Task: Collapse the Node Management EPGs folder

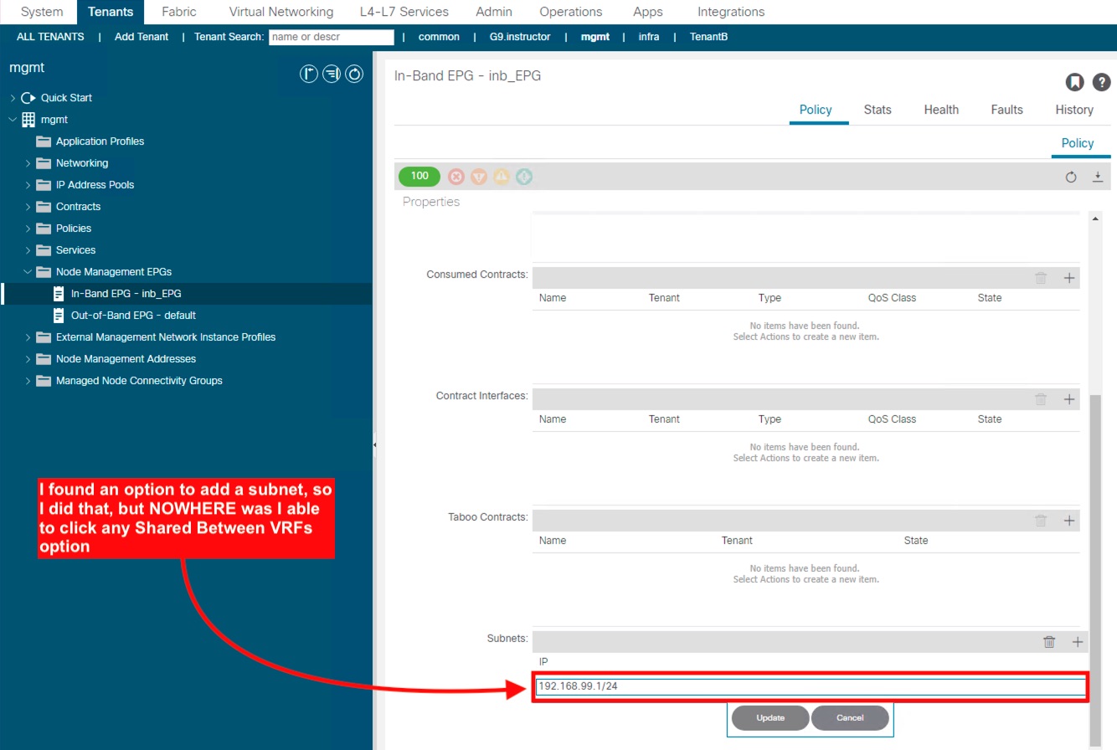Action: pos(28,272)
